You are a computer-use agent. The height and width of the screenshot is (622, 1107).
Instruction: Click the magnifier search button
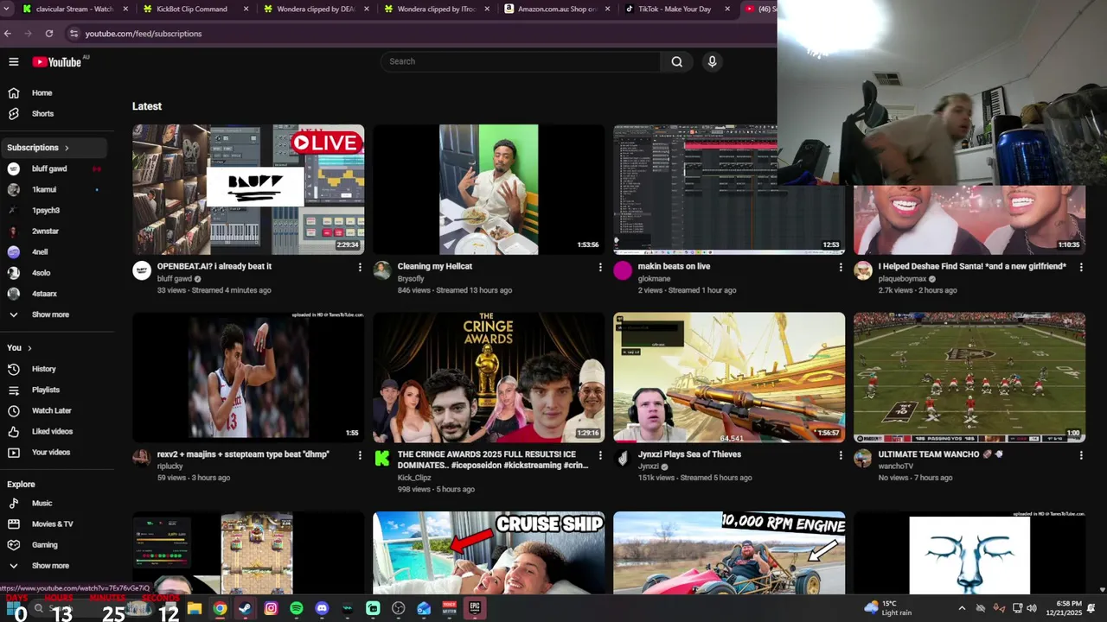coord(677,61)
